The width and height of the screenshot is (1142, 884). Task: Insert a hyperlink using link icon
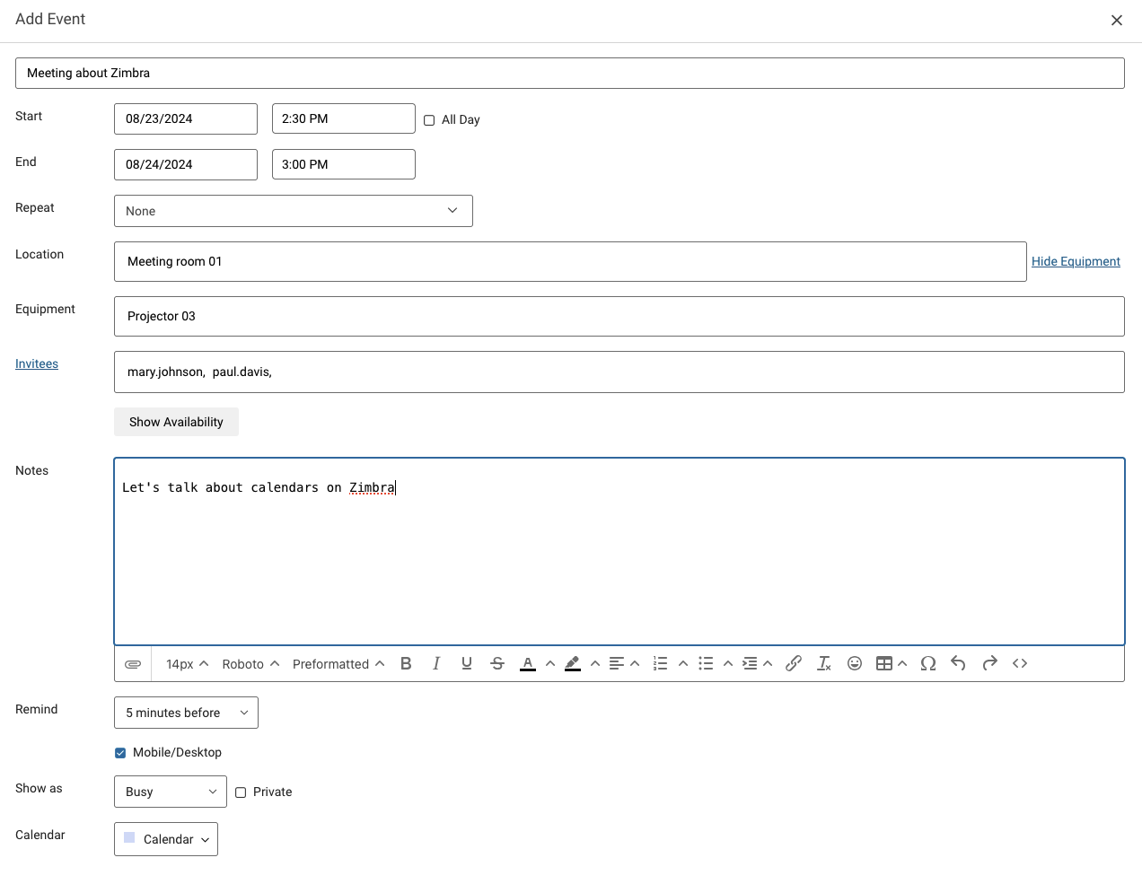pyautogui.click(x=794, y=663)
